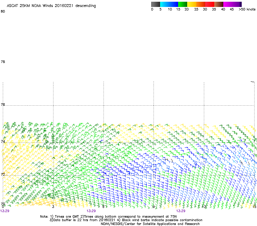257x226 pixels.
Task: Click the gray 0-5 knots color band
Action: (156, 4)
